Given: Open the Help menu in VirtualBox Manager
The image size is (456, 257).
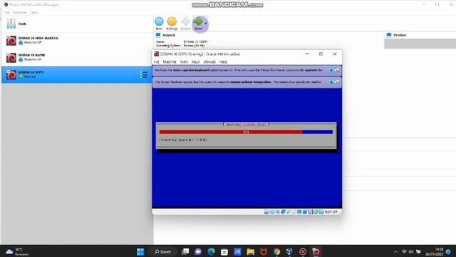Looking at the screenshot, I should click(x=34, y=13).
